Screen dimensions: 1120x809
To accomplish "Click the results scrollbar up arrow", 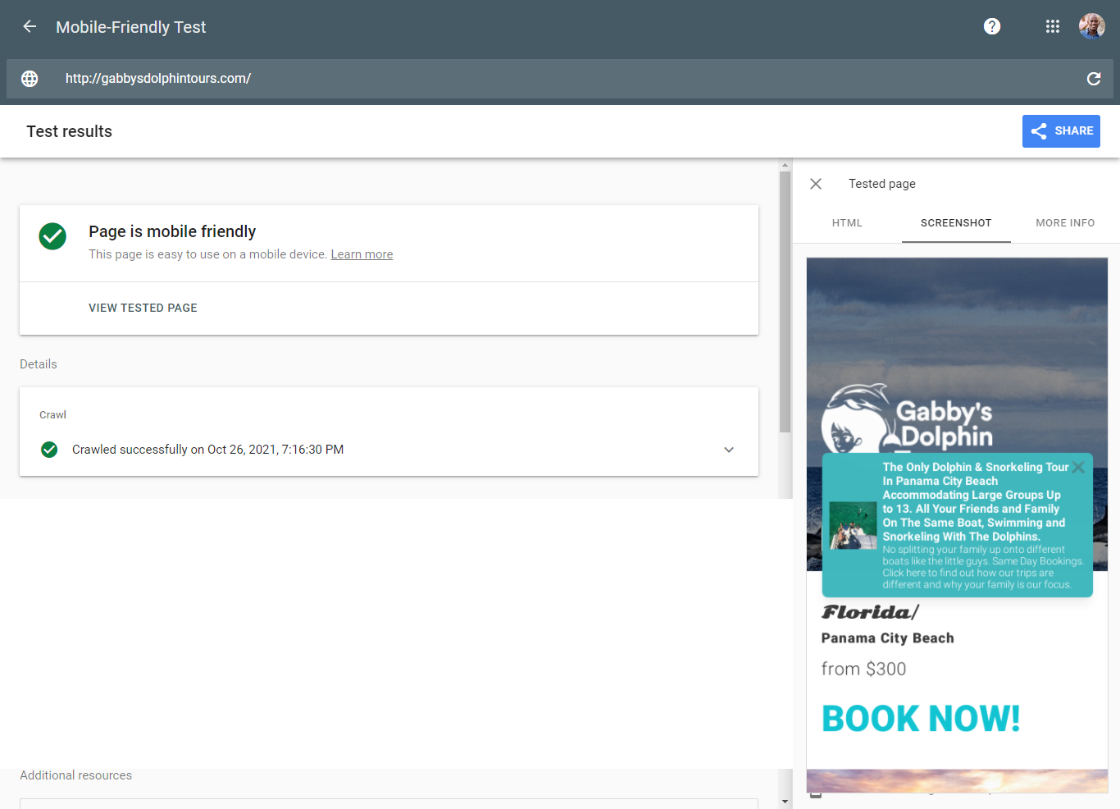I will (785, 165).
